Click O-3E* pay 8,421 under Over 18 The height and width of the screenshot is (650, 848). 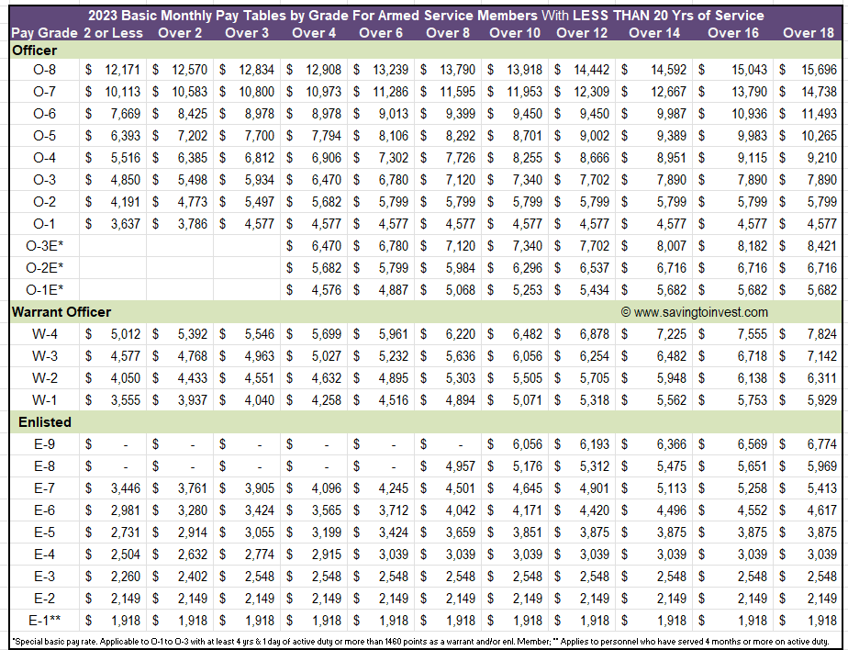pos(822,246)
